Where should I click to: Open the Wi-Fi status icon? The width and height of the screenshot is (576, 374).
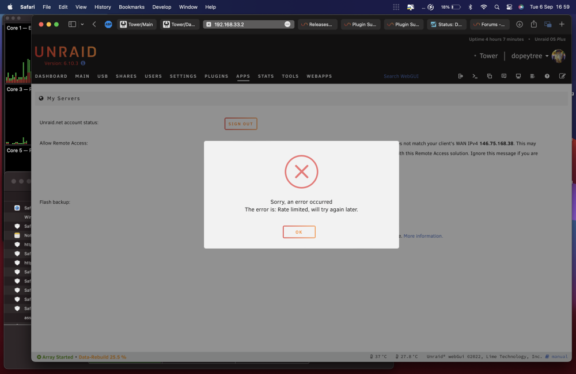483,7
